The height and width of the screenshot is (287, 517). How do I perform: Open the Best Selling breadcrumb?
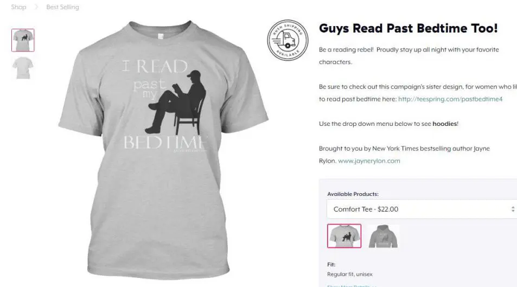coord(62,7)
